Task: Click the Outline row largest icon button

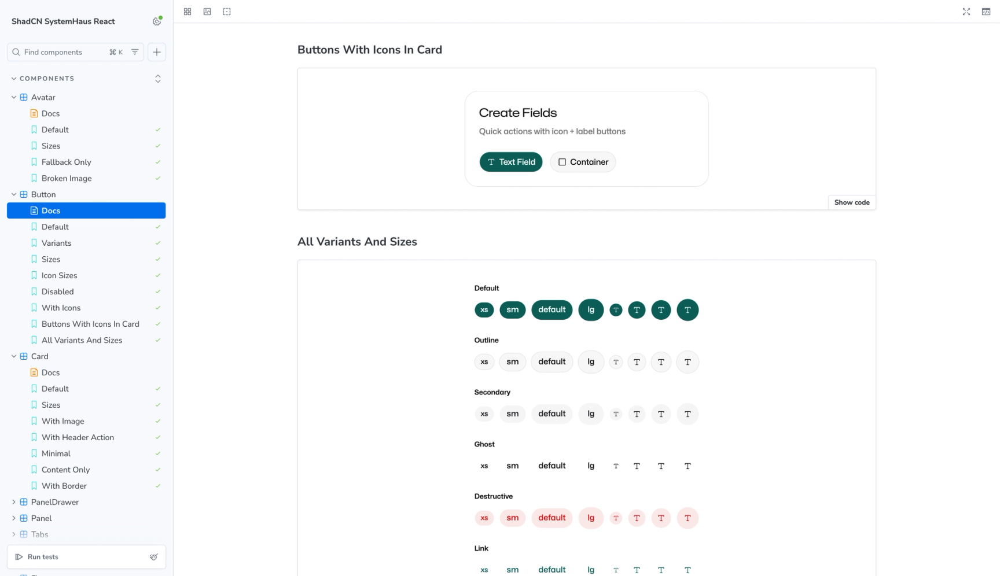Action: pyautogui.click(x=687, y=362)
